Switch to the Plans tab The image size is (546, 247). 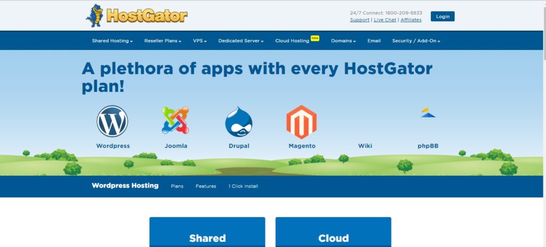point(177,186)
